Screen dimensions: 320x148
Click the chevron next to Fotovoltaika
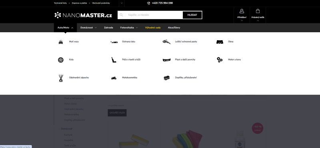[x=137, y=27]
